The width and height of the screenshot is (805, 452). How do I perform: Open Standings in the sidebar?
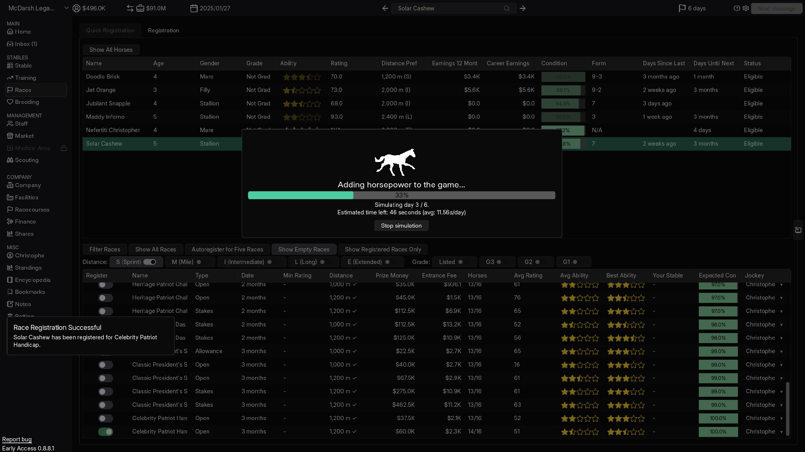(x=28, y=268)
